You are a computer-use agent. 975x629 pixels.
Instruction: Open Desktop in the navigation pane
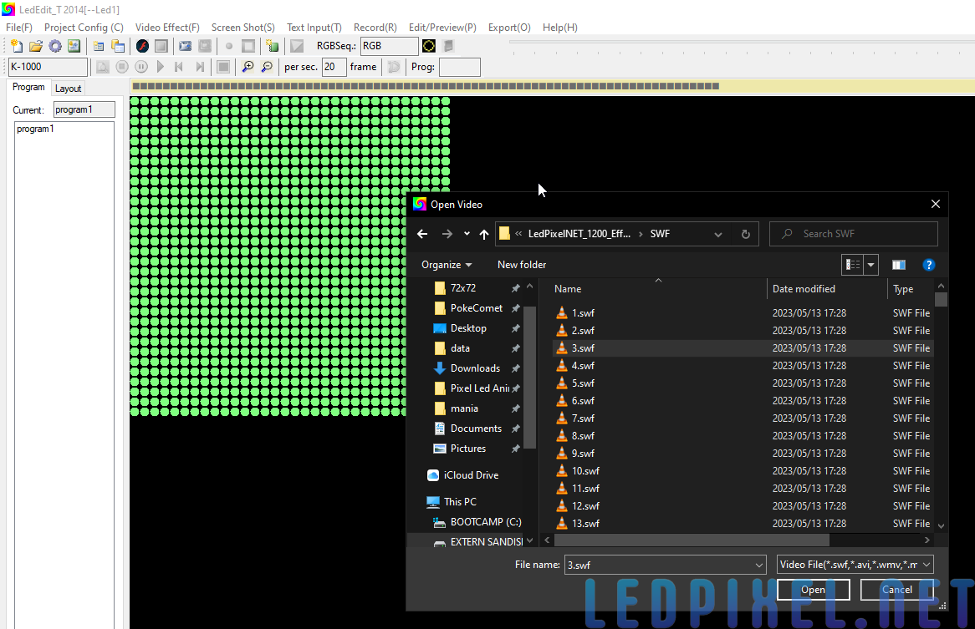tap(468, 327)
